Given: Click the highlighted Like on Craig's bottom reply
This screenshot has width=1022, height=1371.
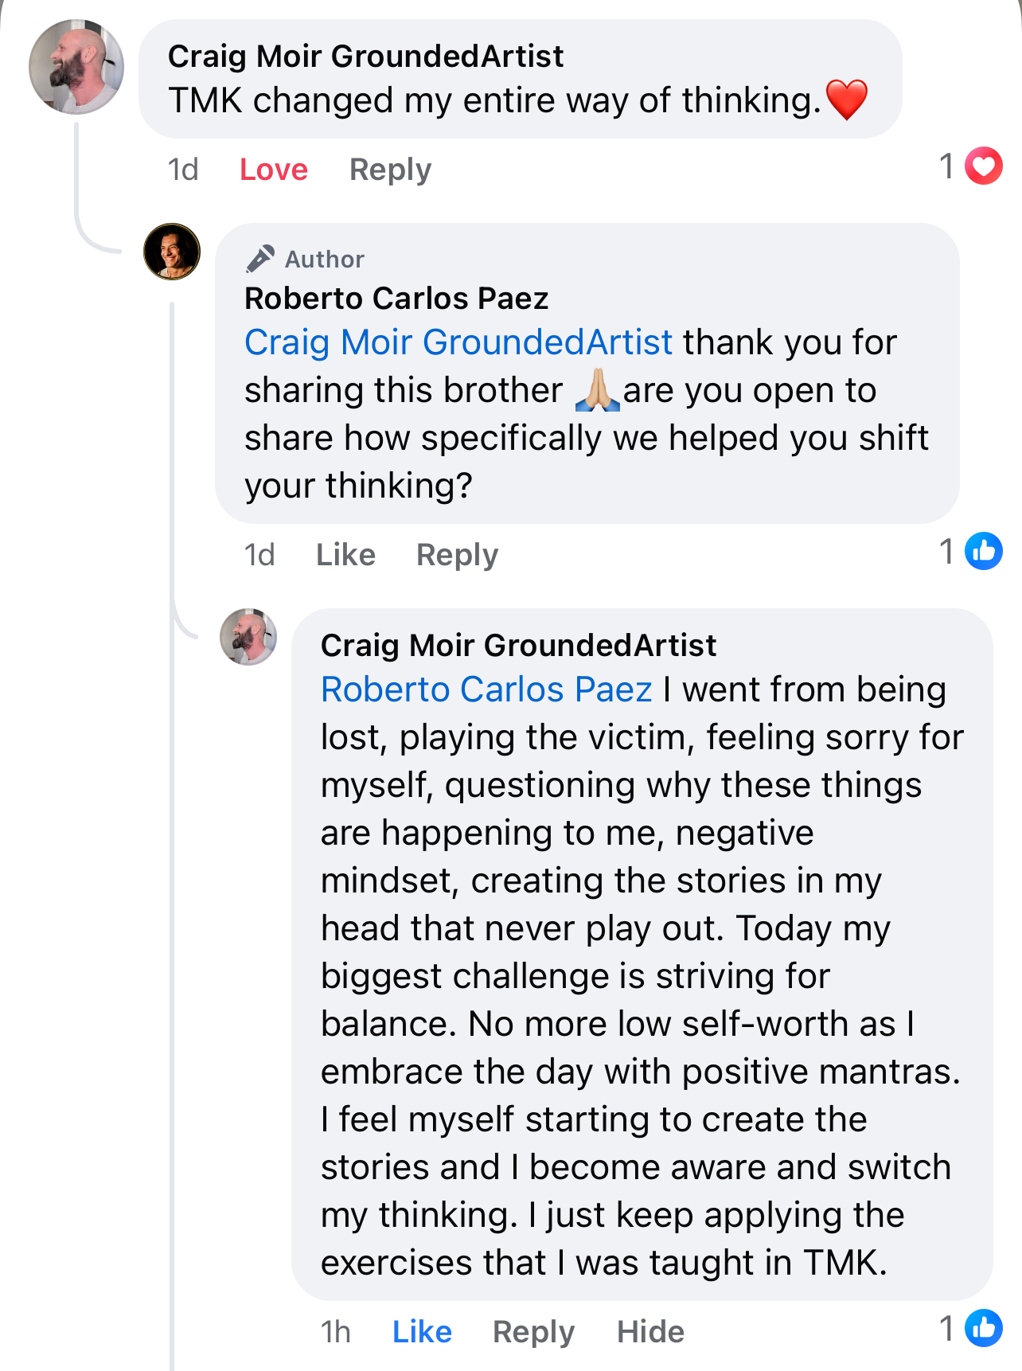Looking at the screenshot, I should (422, 1330).
